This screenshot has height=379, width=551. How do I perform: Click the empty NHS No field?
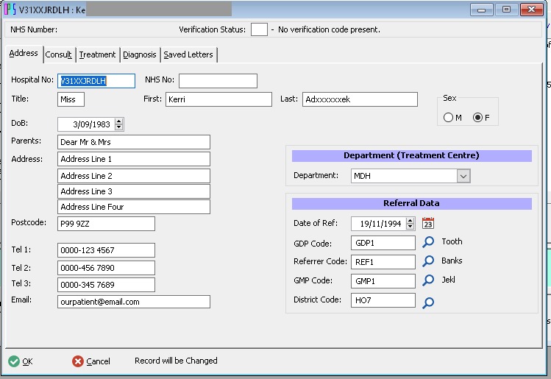[x=218, y=81]
